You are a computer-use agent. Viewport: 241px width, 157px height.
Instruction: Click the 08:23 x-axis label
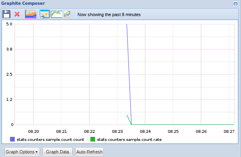tap(117, 131)
